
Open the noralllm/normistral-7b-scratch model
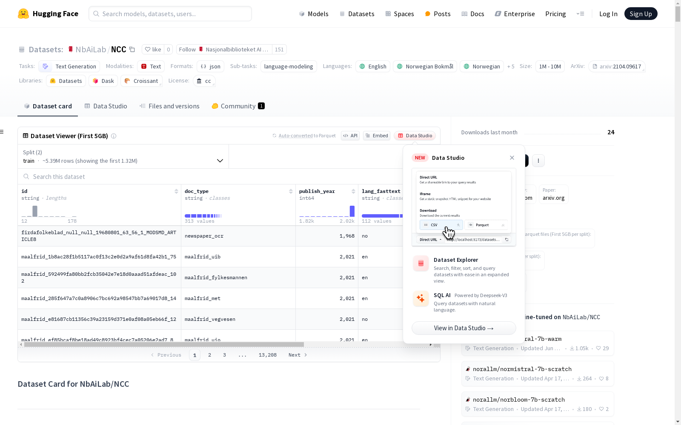(538, 374)
